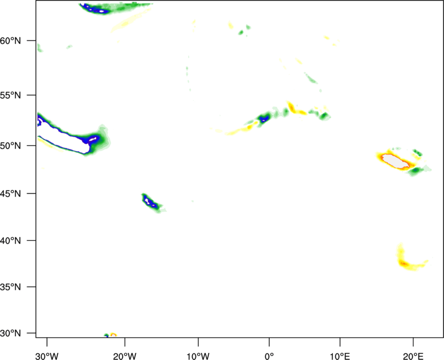Viewport: 444px width, 360px height.
Task: Click the 0° longitude label
Action: click(x=269, y=356)
